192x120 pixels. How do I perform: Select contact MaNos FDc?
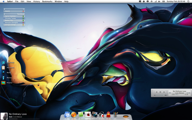click(x=14, y=20)
